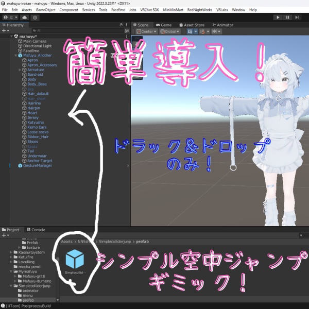This screenshot has height=309, width=309.
Task: Open the Animator tab
Action: (222, 25)
